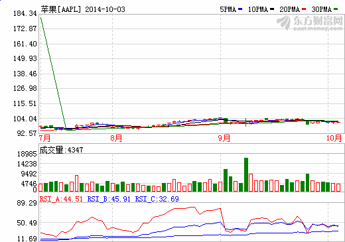
Task: Click the 4746 volume axis value
Action: coord(29,184)
